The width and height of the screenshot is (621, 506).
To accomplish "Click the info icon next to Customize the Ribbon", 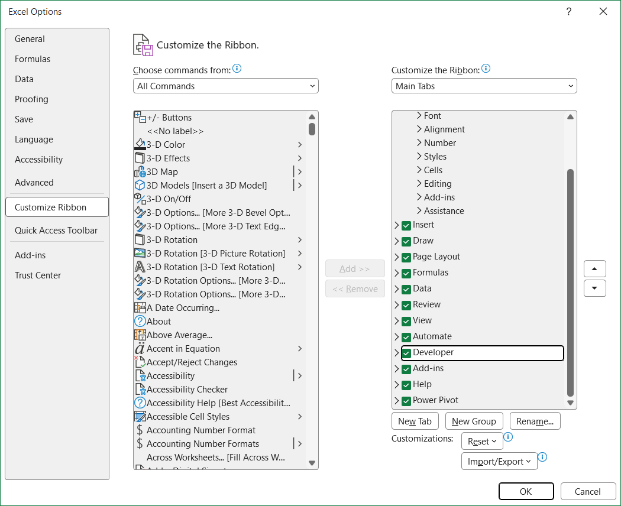I will 486,67.
